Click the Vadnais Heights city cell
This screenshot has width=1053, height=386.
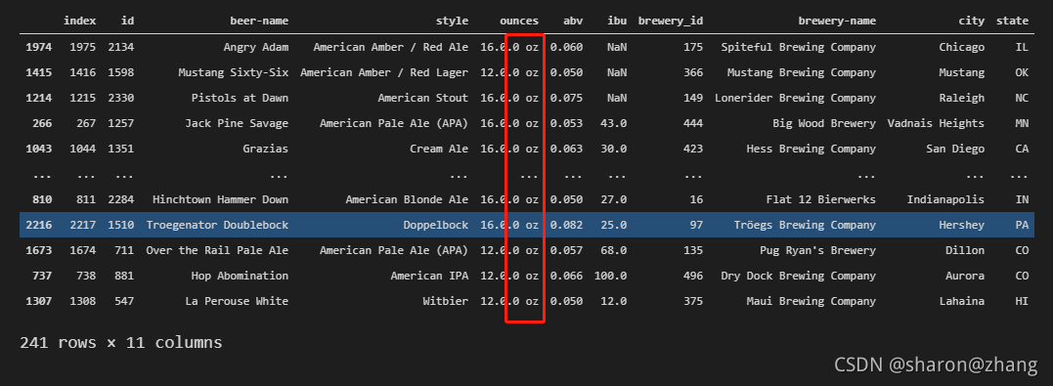point(936,123)
